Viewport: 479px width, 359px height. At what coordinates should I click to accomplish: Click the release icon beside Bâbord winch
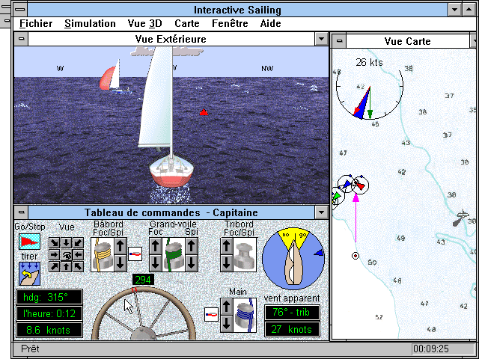click(x=135, y=254)
